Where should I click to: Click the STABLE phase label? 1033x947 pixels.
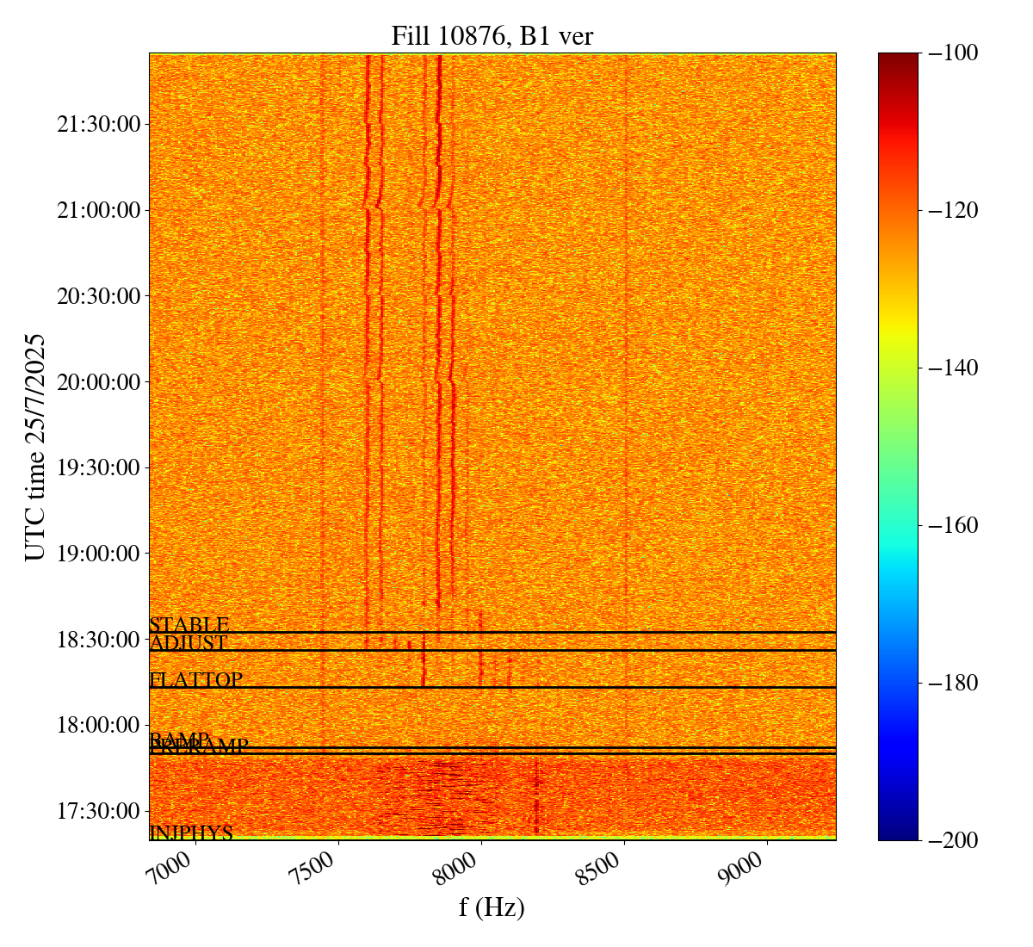coord(189,625)
